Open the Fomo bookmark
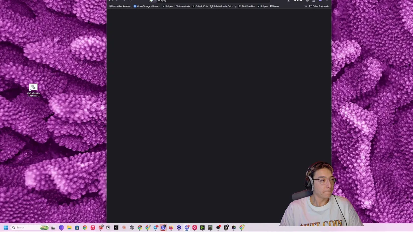This screenshot has width=413, height=232. click(274, 6)
